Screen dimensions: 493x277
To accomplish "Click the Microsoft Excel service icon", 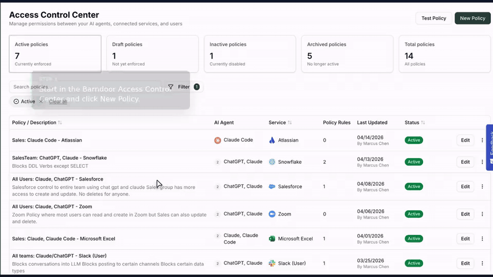I will click(272, 239).
